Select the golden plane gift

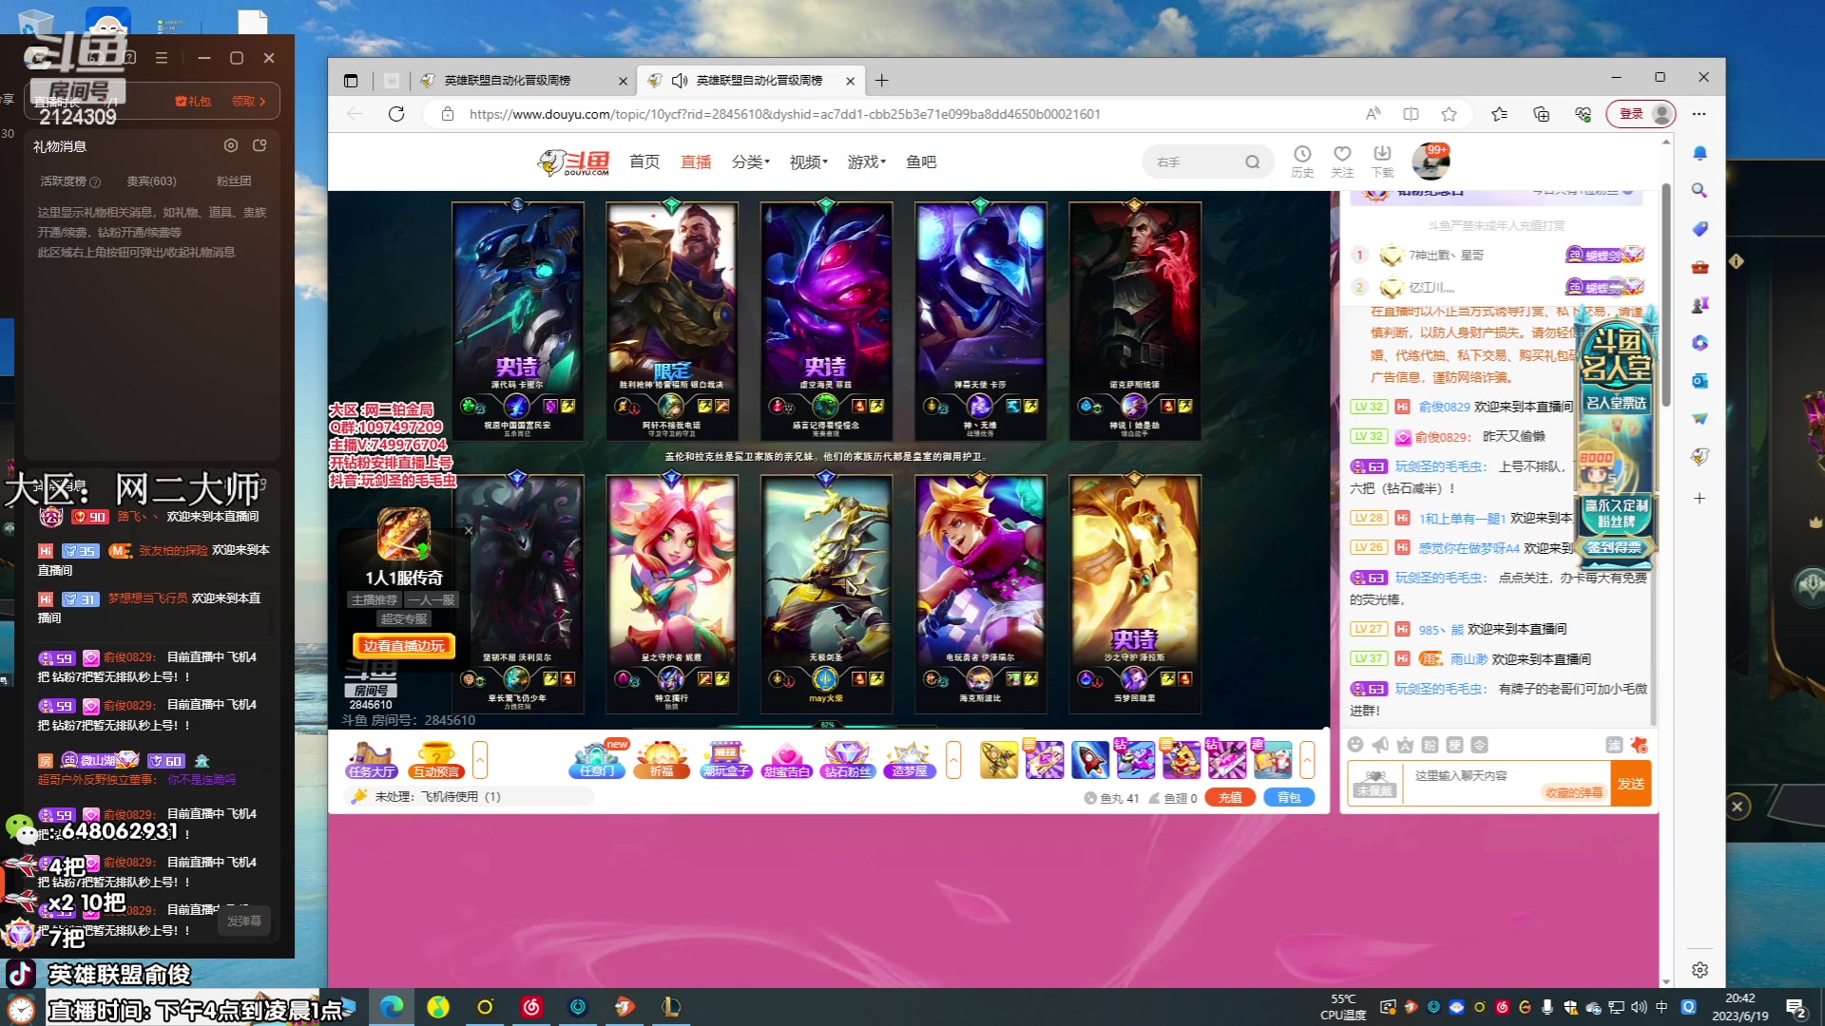[999, 760]
